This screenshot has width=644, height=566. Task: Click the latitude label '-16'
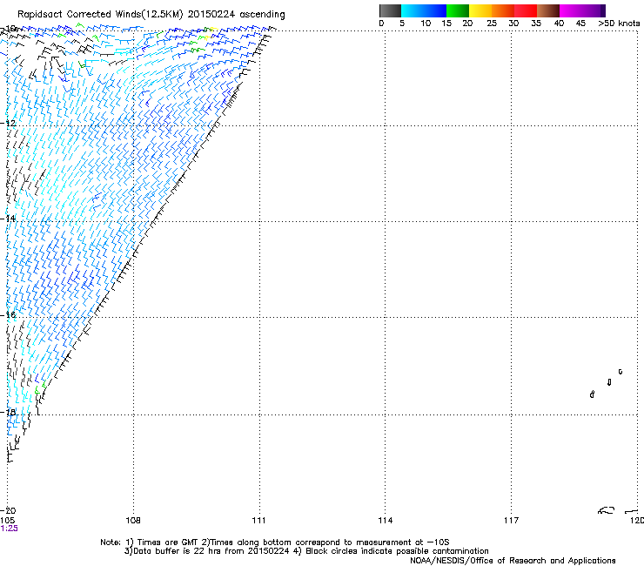pos(8,314)
